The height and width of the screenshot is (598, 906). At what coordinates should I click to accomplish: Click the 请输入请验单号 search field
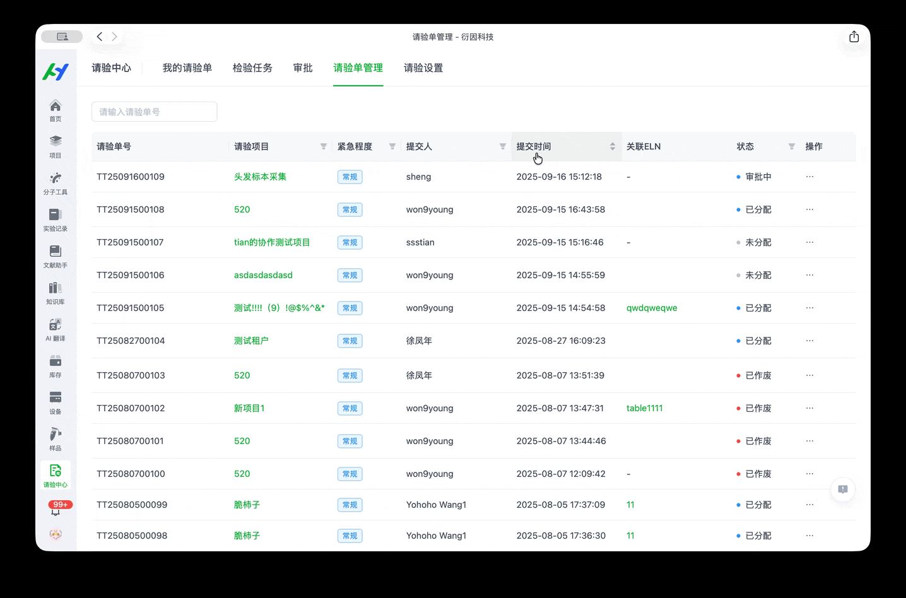click(155, 112)
